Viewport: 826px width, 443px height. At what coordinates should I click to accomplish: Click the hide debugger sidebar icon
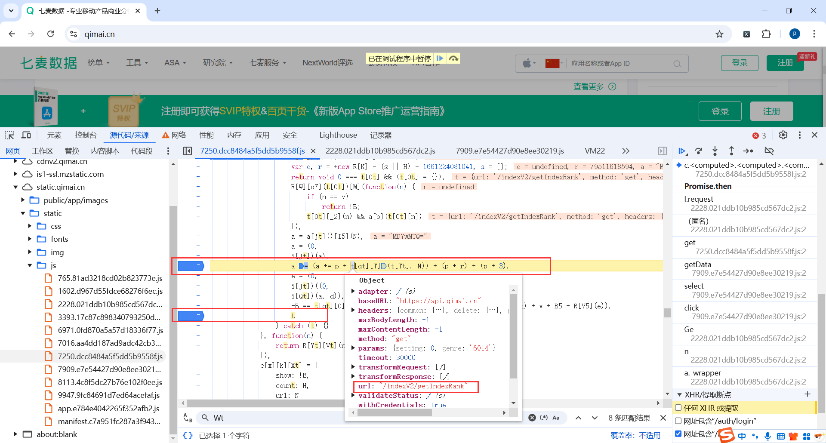tap(663, 151)
